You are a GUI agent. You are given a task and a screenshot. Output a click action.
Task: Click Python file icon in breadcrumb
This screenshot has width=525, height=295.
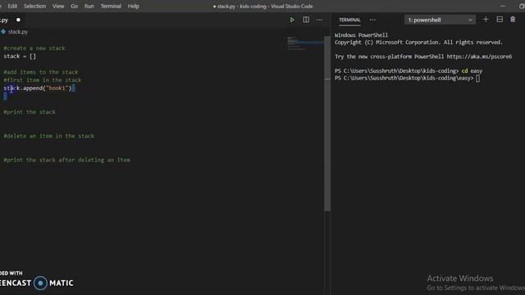point(3,32)
